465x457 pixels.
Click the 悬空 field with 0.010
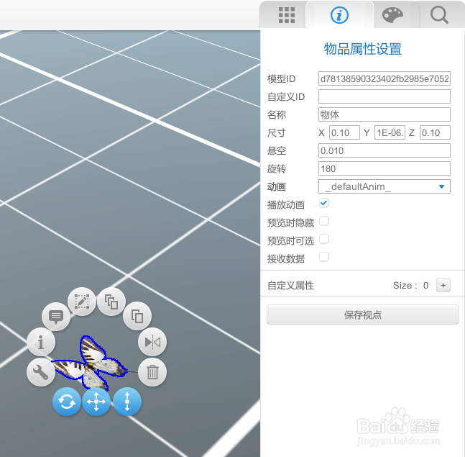(x=385, y=150)
